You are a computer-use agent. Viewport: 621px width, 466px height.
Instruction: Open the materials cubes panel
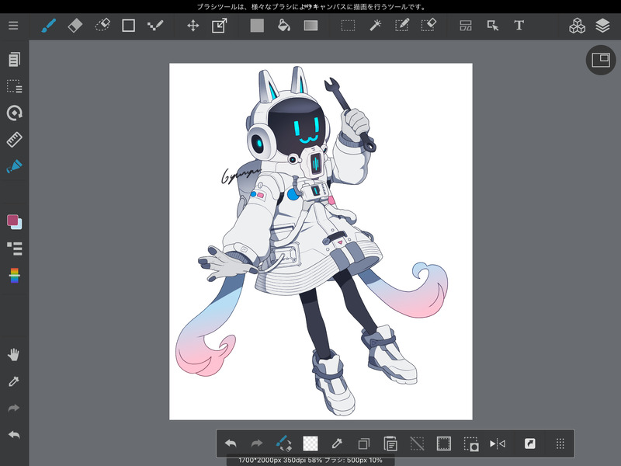point(577,26)
